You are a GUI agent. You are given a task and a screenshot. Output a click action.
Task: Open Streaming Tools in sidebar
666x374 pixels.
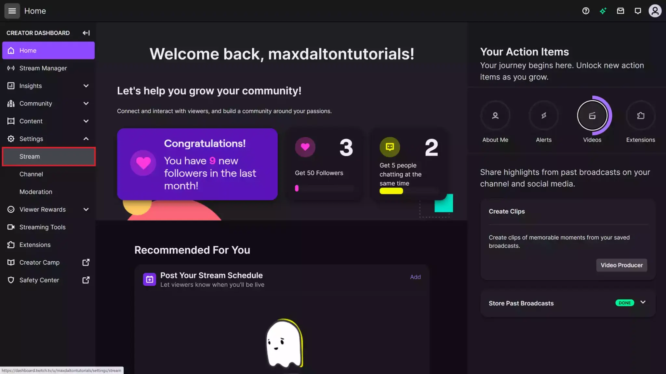click(x=48, y=227)
